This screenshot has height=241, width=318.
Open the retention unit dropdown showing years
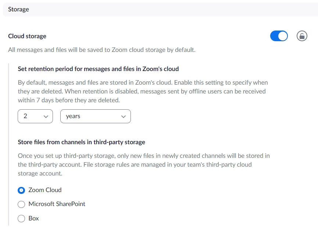point(96,116)
